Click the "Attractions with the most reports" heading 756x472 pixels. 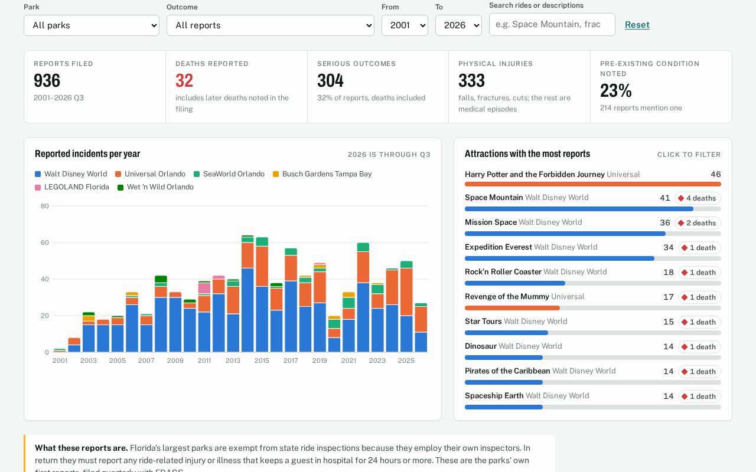(x=527, y=153)
